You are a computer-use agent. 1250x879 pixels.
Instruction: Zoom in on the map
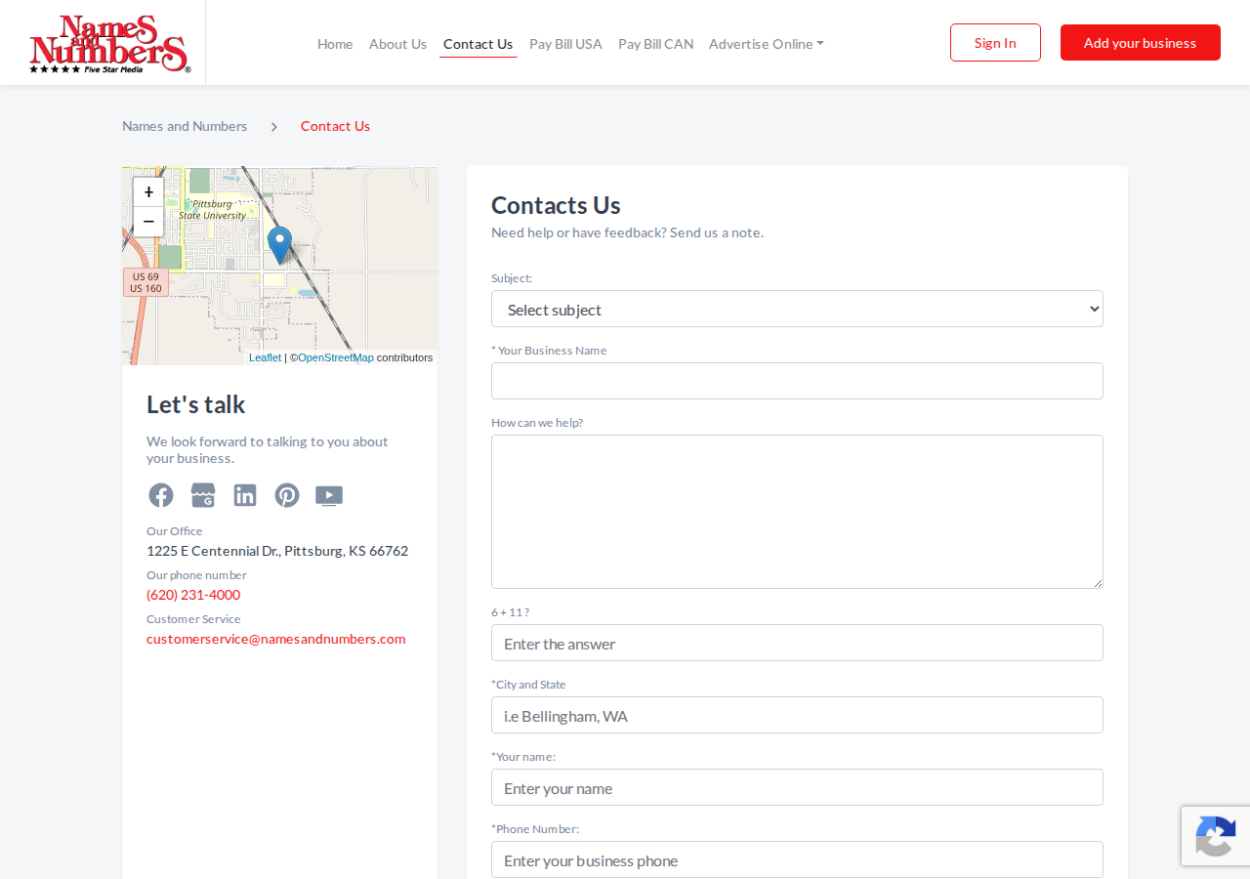(x=148, y=192)
